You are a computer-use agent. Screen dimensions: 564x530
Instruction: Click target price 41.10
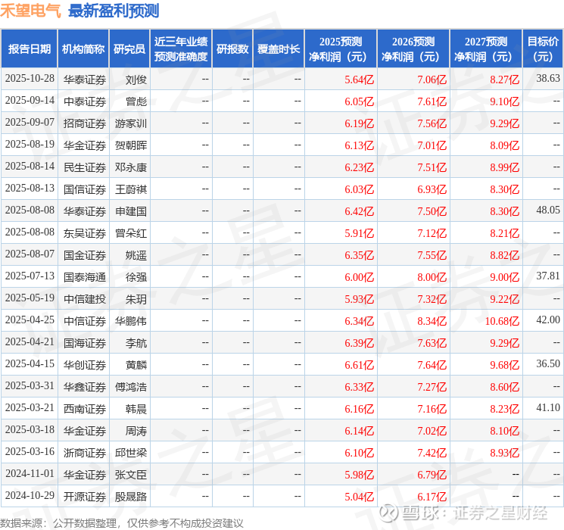tap(548, 407)
